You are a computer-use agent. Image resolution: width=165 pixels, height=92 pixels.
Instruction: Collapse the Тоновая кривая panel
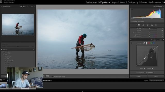coord(163,40)
